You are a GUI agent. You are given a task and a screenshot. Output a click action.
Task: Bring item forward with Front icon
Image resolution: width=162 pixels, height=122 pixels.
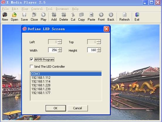click(x=101, y=15)
